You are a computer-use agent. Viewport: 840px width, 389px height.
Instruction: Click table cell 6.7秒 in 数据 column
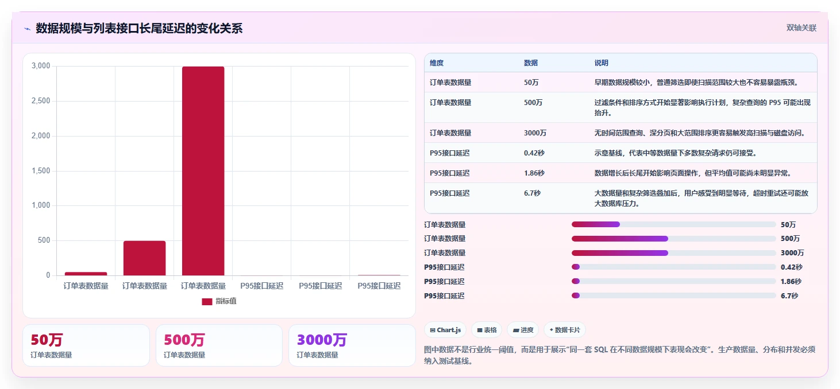click(532, 193)
